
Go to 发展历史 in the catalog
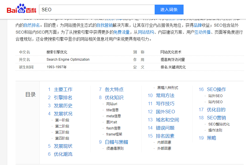click(63, 106)
